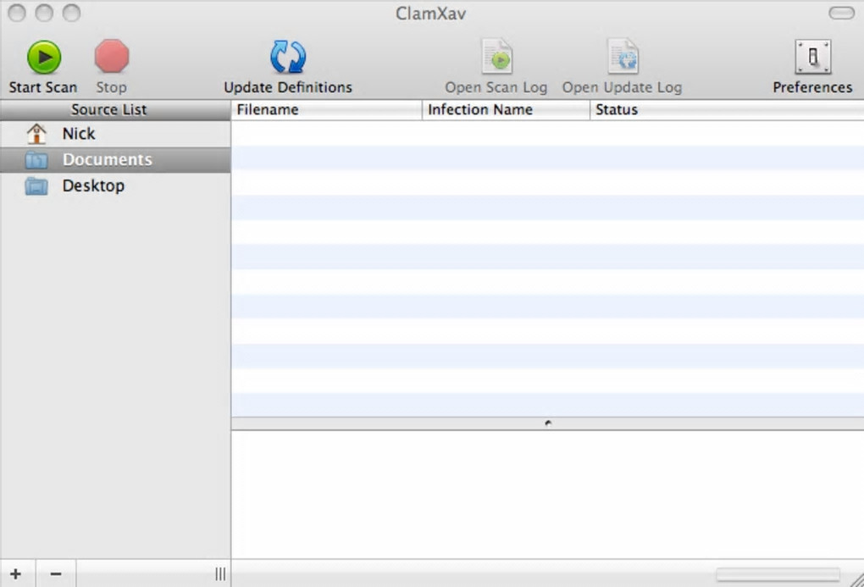The image size is (864, 587).
Task: Click the scan progress bar
Action: click(778, 575)
